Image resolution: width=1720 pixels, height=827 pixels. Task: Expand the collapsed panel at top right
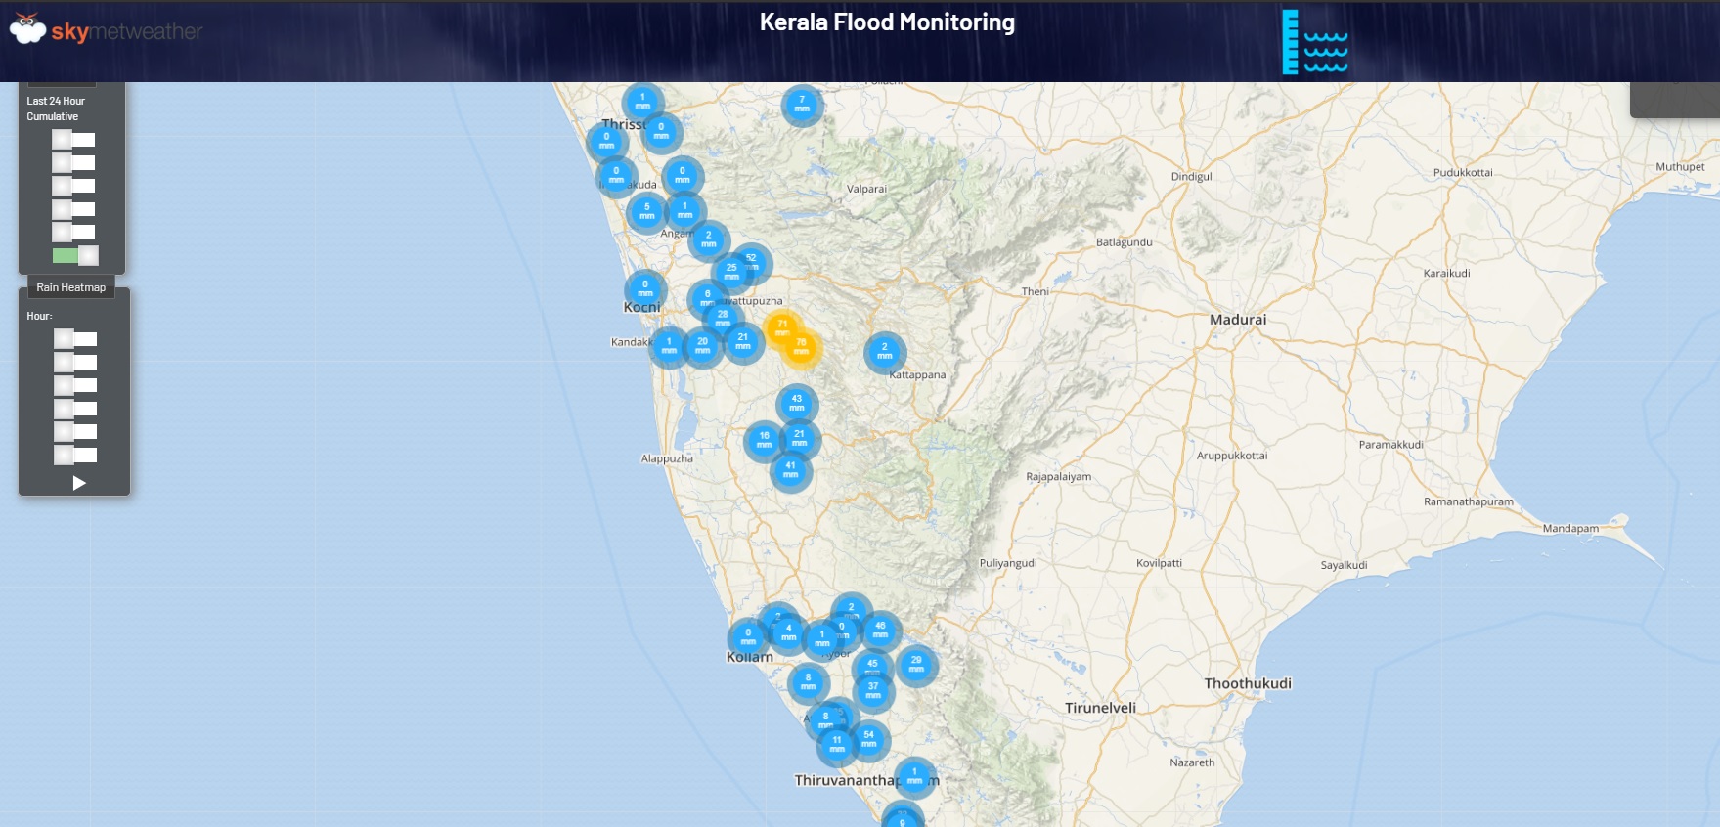tap(1674, 100)
